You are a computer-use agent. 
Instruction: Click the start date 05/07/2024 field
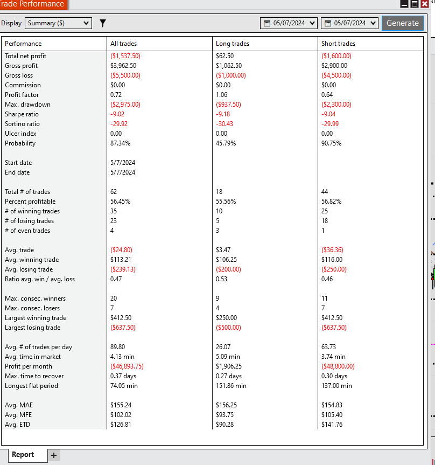(289, 23)
